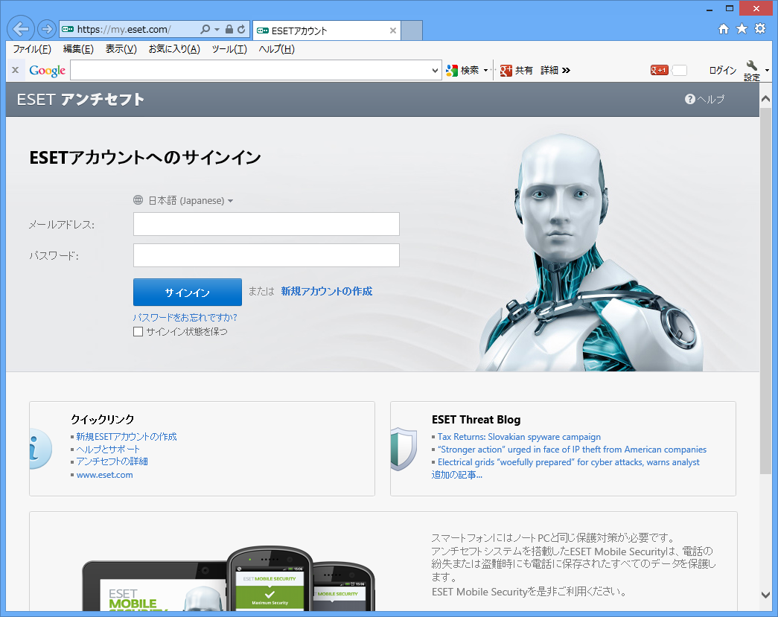Visit www.eset.com link
Viewport: 778px width, 617px height.
[105, 475]
